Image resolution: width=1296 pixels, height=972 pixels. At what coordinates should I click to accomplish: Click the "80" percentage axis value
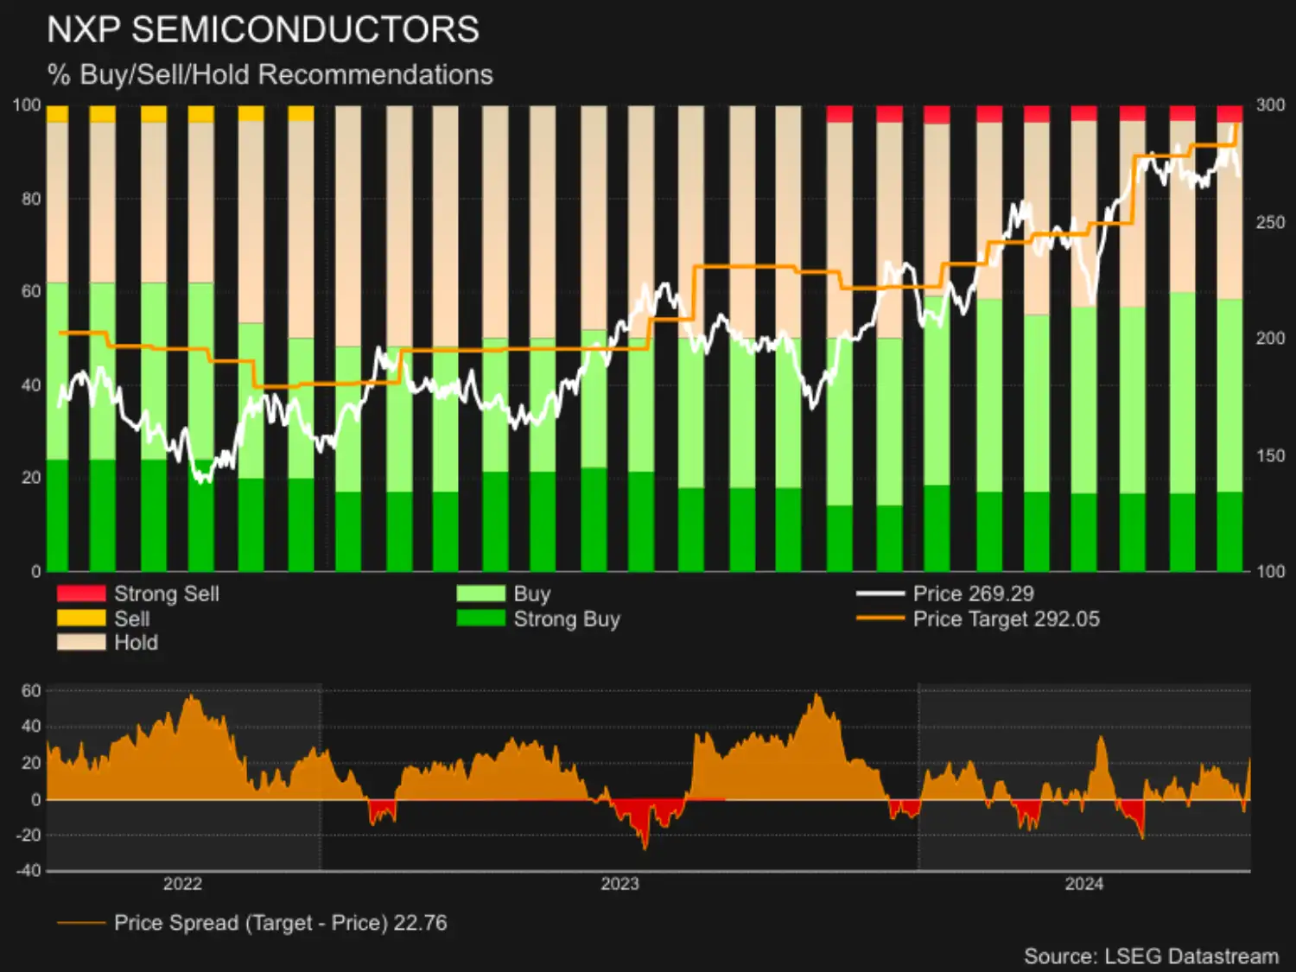pyautogui.click(x=31, y=199)
